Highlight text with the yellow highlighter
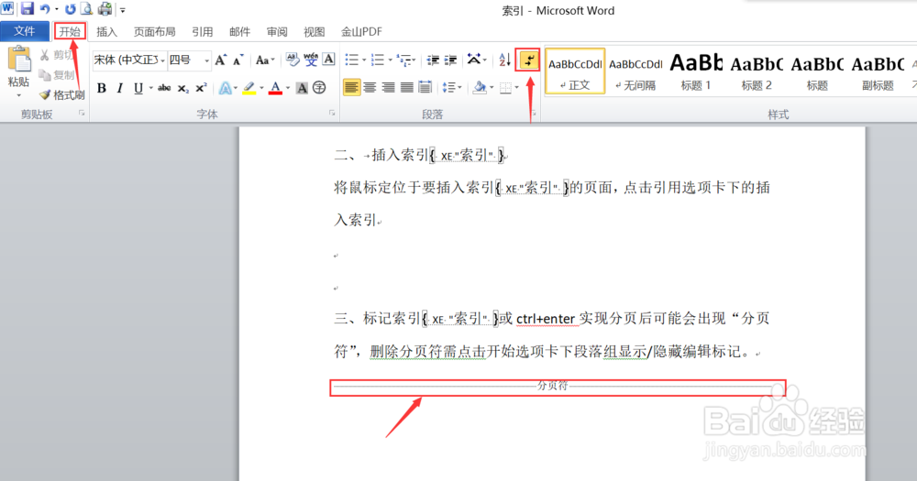This screenshot has width=917, height=481. [249, 88]
